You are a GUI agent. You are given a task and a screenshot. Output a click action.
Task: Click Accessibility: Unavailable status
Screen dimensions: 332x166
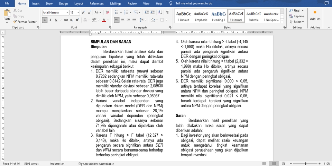pos(96,164)
